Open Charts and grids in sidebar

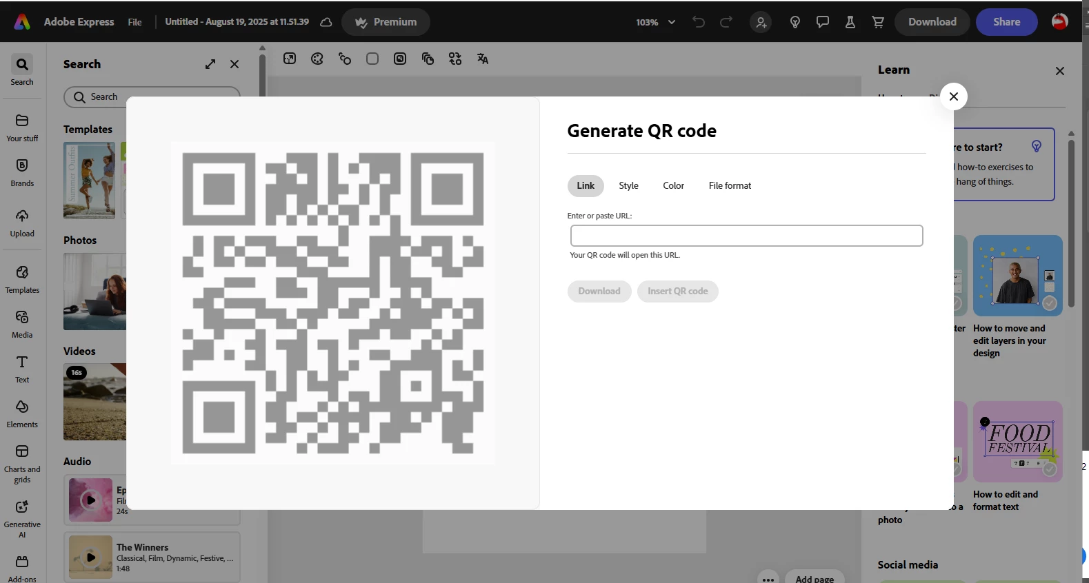pyautogui.click(x=22, y=463)
